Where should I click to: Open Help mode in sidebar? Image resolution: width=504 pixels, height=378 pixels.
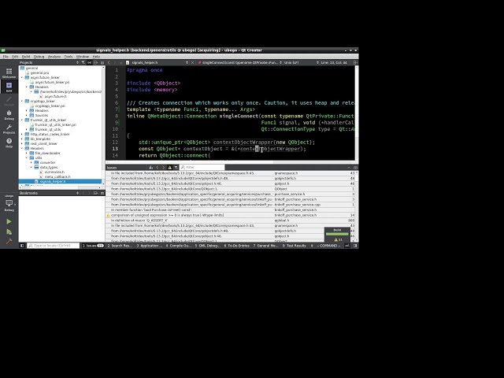tap(9, 143)
